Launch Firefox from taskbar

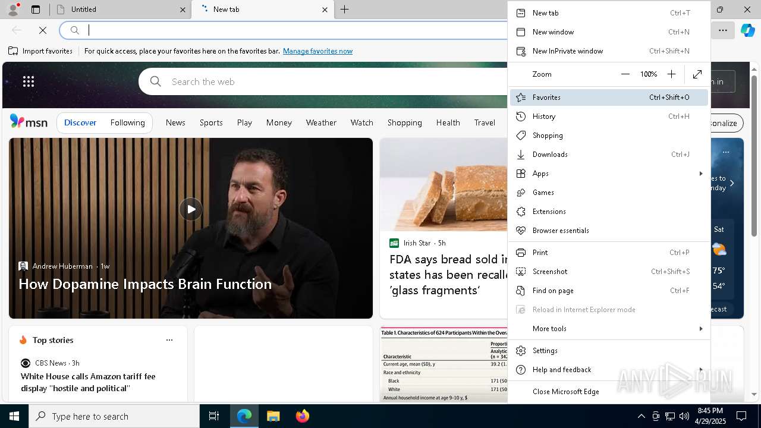pyautogui.click(x=303, y=416)
